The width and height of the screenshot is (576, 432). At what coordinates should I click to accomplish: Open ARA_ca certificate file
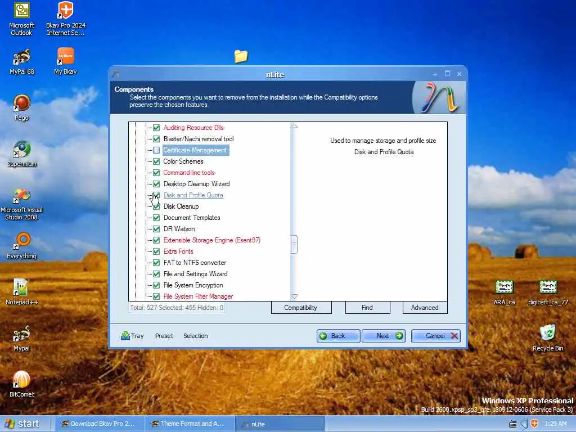(504, 292)
